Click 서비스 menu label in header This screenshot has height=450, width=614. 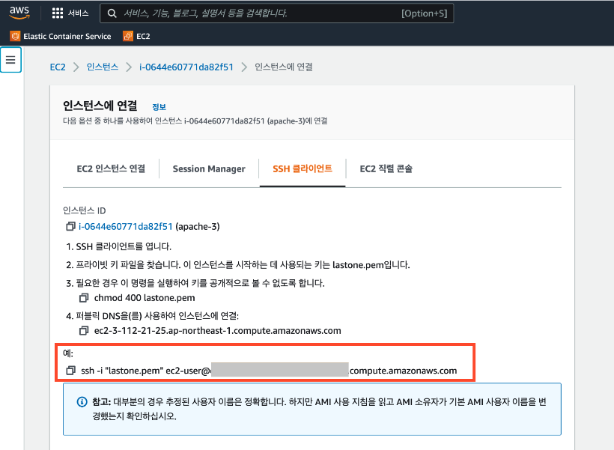(79, 13)
